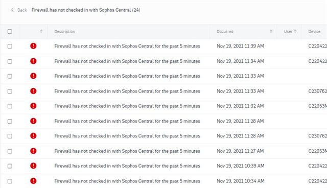Open the 11:34 AM alert description
The height and width of the screenshot is (188, 327).
[127, 61]
